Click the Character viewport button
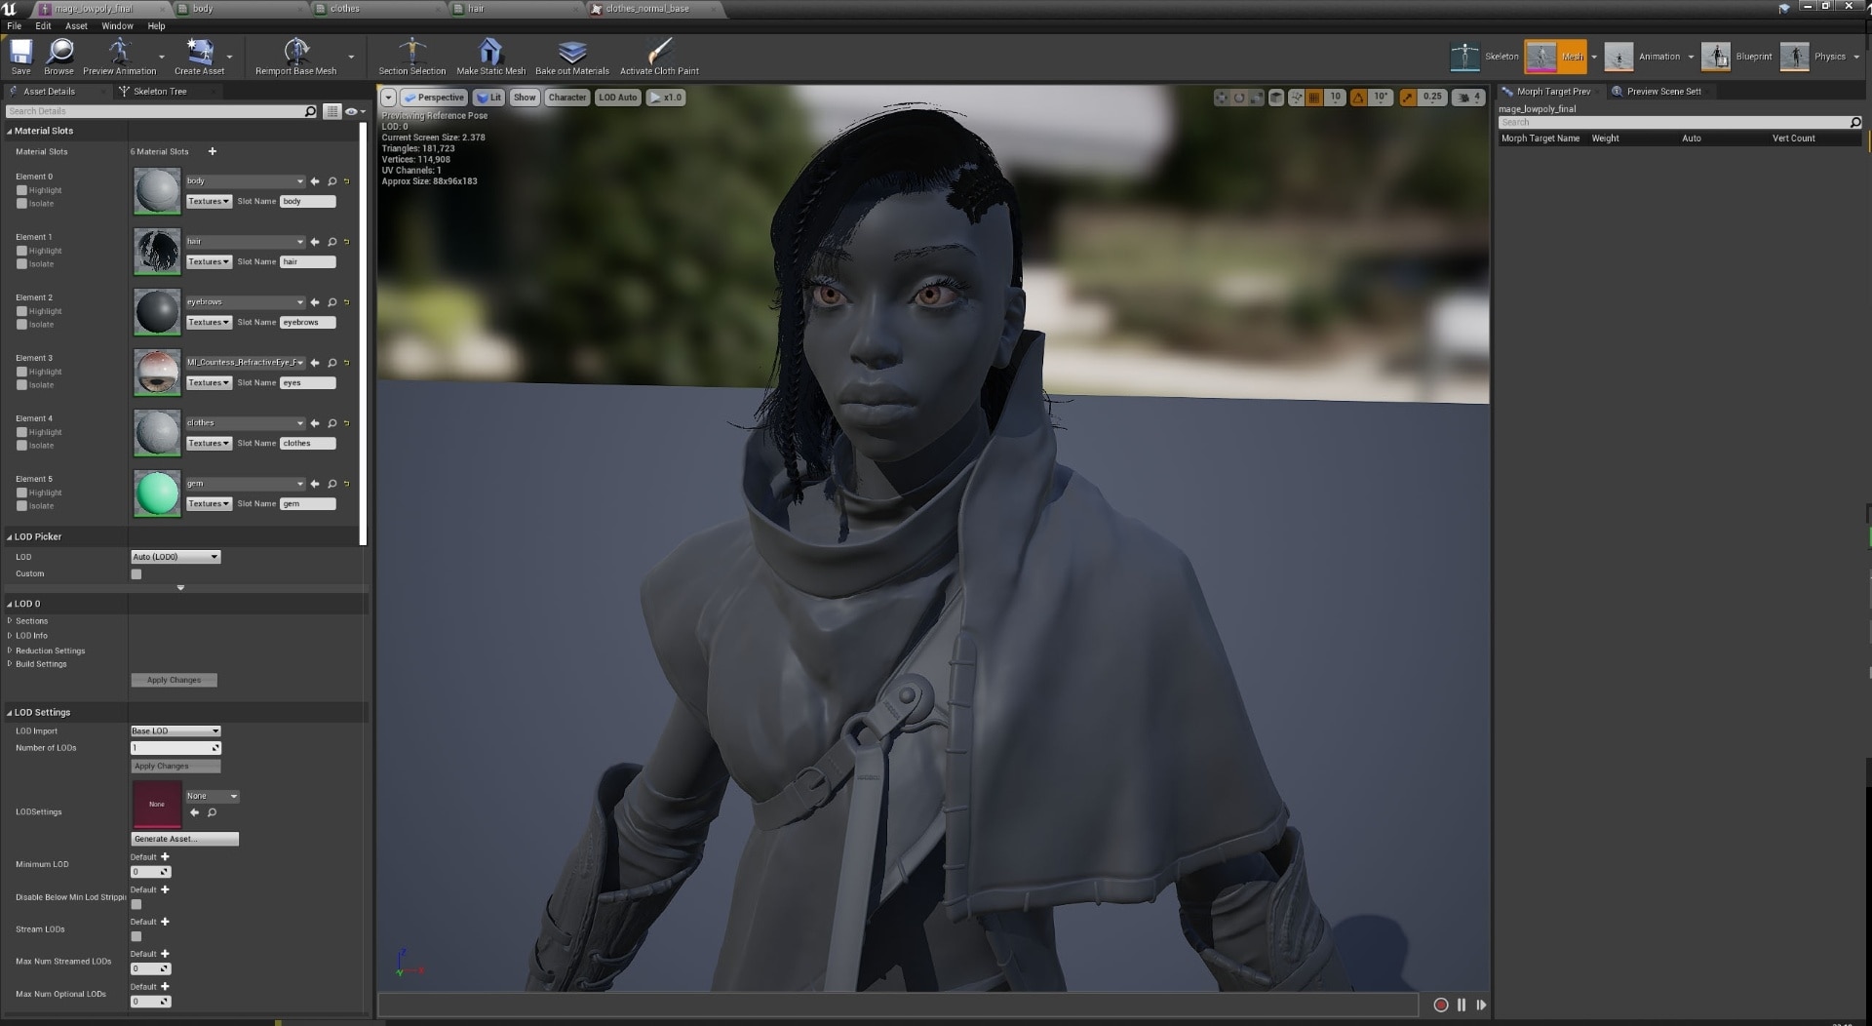Image resolution: width=1872 pixels, height=1026 pixels. 566,98
